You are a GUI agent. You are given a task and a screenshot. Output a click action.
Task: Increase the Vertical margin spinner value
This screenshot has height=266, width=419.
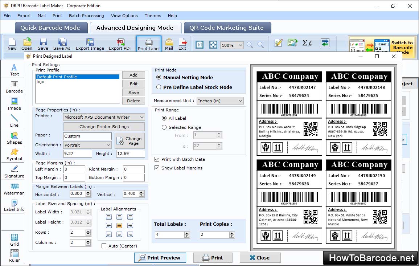(x=141, y=192)
